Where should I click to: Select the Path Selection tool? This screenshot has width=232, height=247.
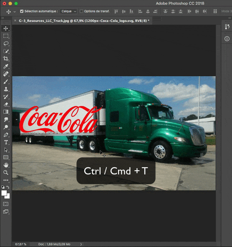click(x=6, y=150)
